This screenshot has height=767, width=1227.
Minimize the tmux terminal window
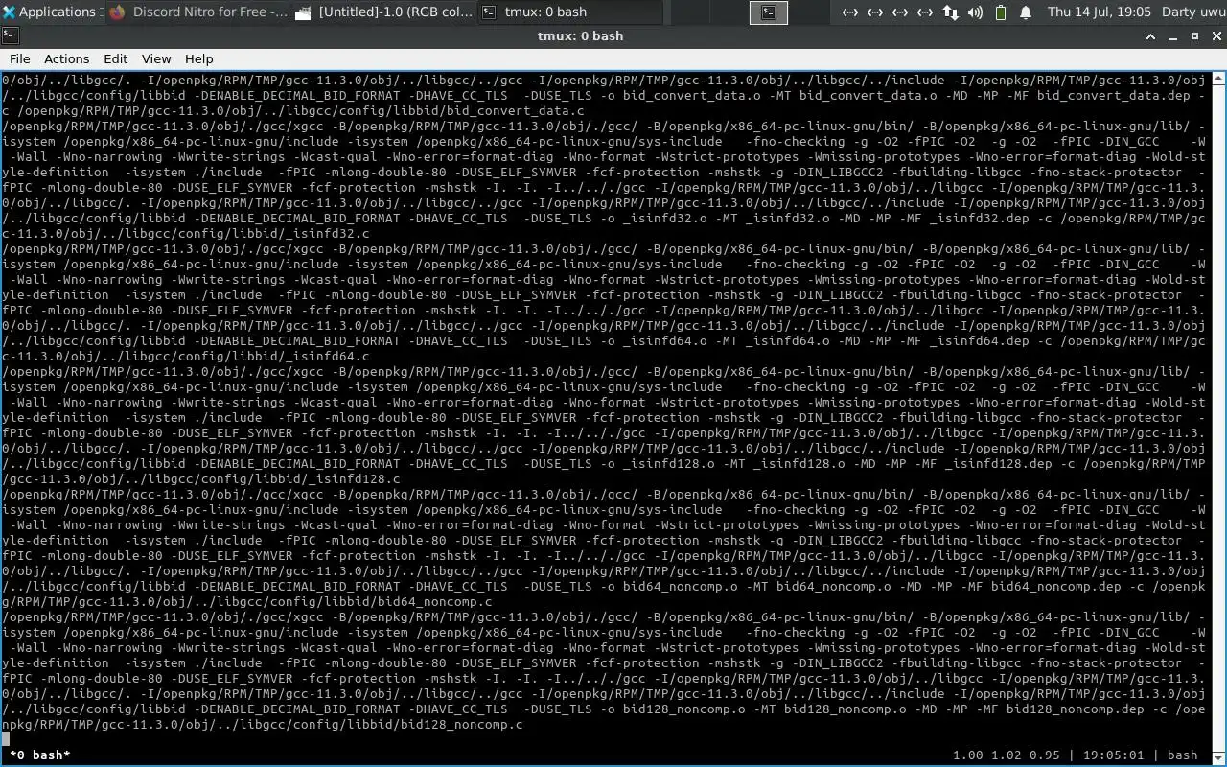[x=1173, y=36]
